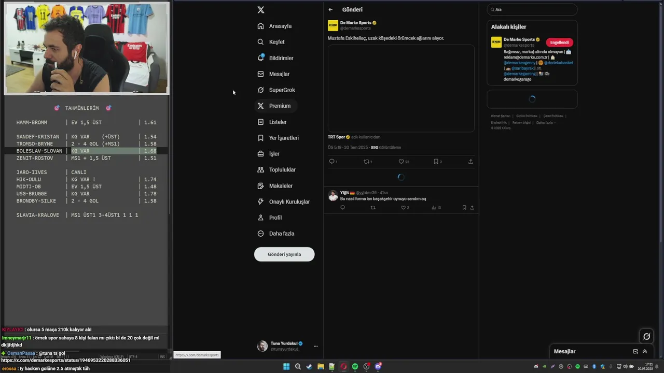Share the De Marke Sports post
Image resolution: width=664 pixels, height=373 pixels.
click(471, 162)
